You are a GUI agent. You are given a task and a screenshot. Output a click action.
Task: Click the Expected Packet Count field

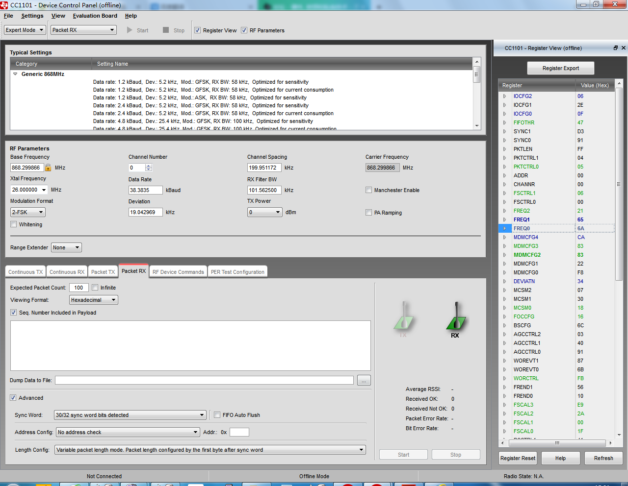[x=79, y=288]
